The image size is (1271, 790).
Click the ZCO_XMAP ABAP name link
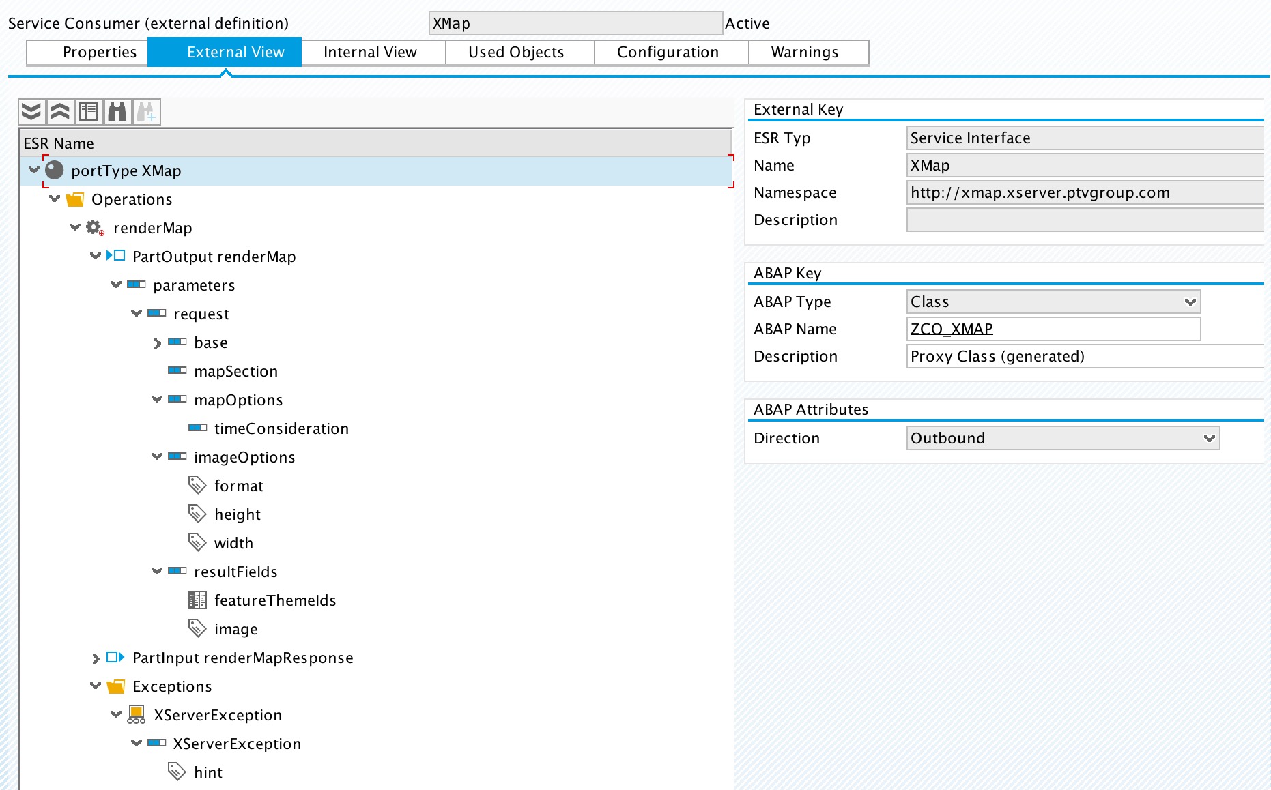coord(952,329)
